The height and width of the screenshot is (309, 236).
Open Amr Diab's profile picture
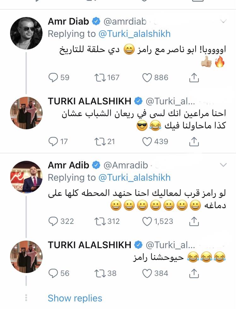point(26,33)
